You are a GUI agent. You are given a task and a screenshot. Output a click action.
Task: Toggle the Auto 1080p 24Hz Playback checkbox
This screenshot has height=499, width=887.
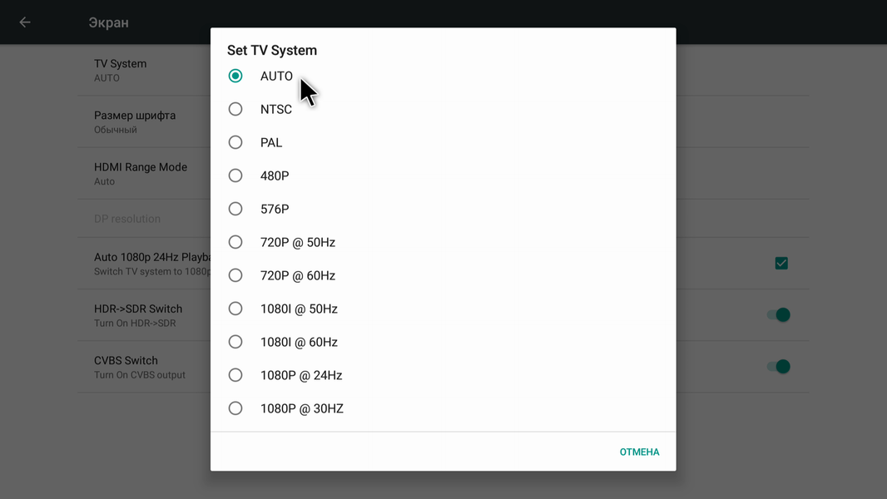pos(781,263)
